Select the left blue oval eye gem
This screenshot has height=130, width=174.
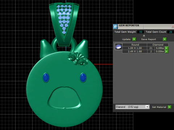click(46, 78)
